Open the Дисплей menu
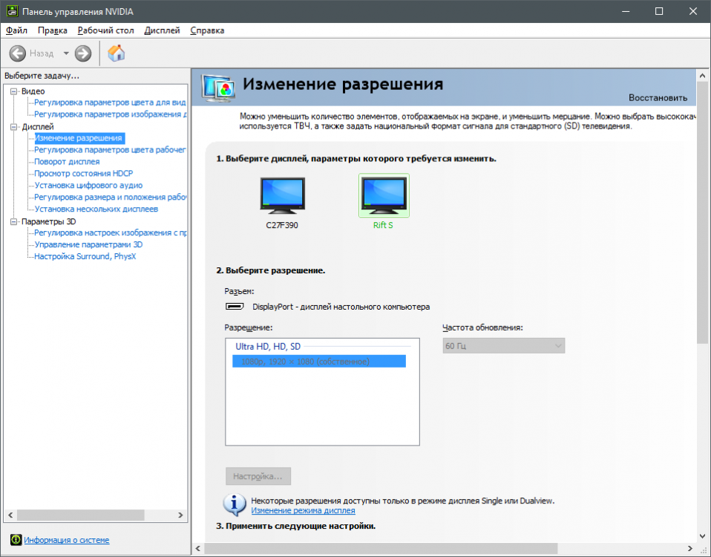 pyautogui.click(x=162, y=30)
